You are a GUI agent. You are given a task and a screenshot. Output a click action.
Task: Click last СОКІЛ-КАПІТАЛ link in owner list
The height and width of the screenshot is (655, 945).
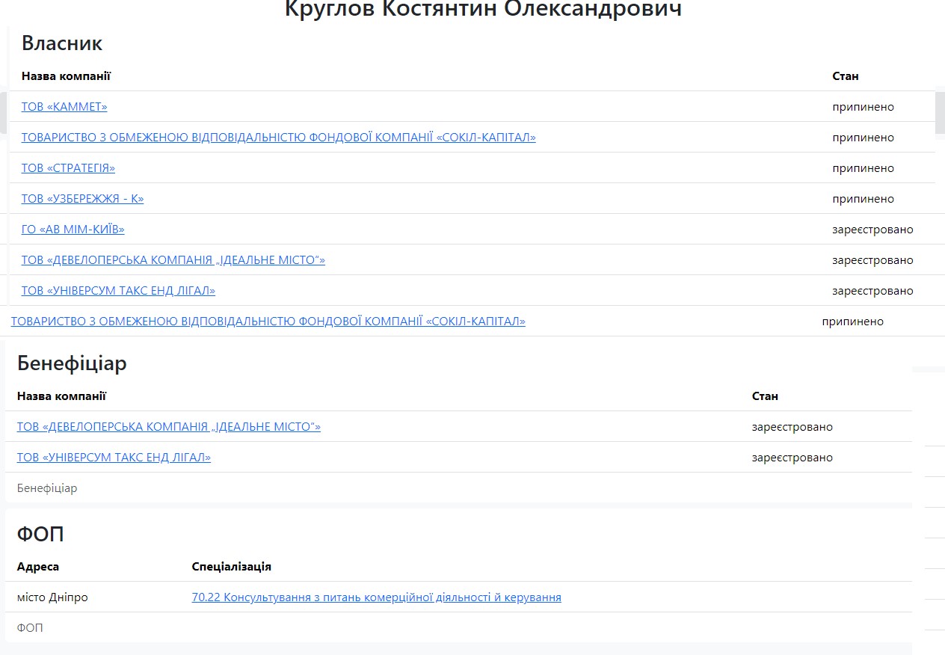coord(268,322)
